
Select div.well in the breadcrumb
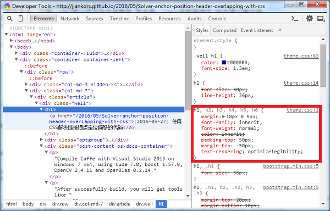pyautogui.click(x=144, y=204)
